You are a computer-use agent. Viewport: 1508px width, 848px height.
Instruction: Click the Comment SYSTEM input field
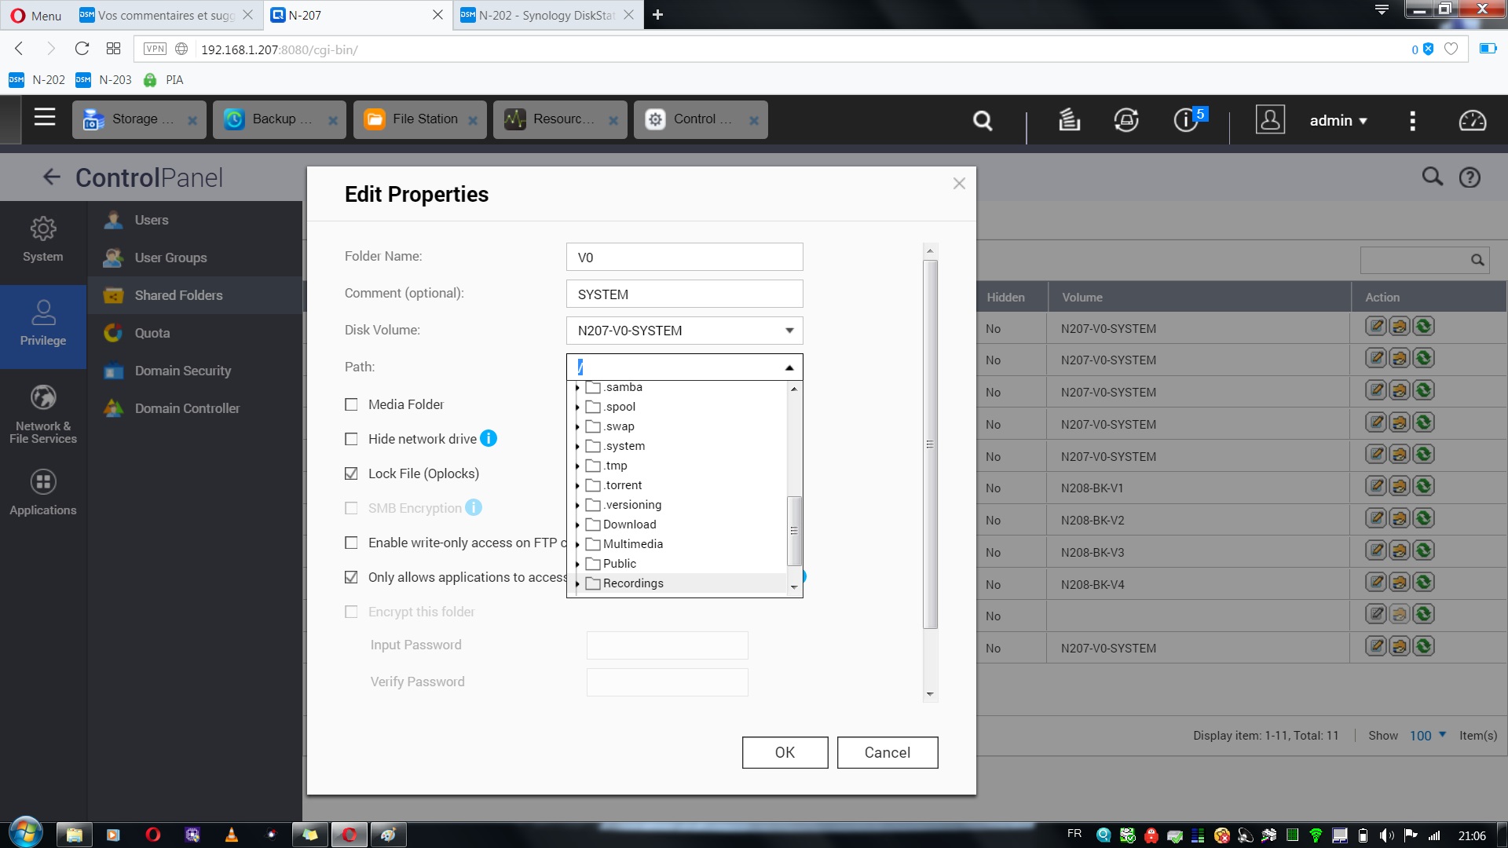[684, 294]
